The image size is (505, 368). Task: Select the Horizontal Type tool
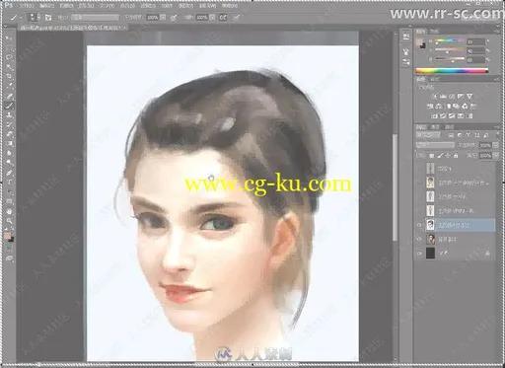pyautogui.click(x=9, y=183)
